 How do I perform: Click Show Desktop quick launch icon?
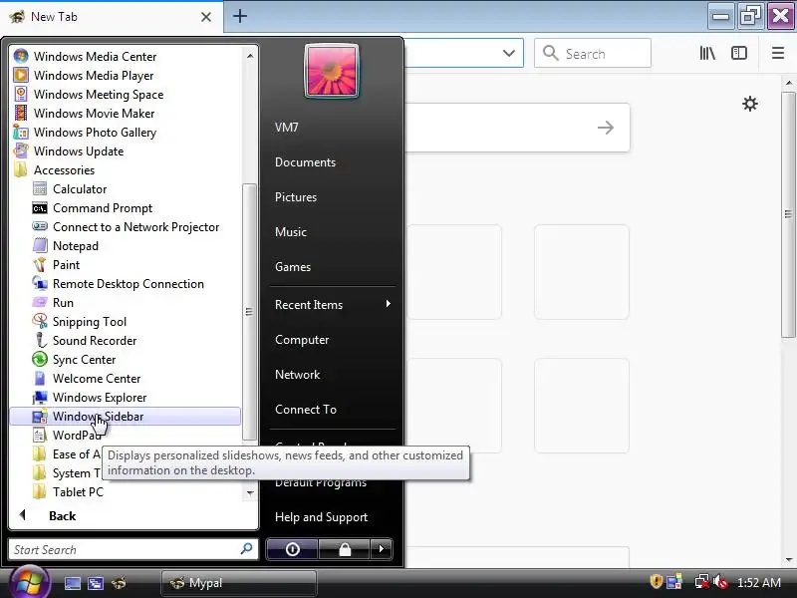tap(72, 583)
